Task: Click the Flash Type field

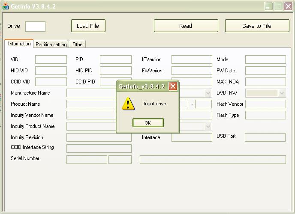Action: (265, 115)
